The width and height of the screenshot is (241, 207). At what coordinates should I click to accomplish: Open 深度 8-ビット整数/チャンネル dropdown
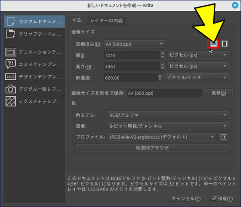[x=168, y=126]
